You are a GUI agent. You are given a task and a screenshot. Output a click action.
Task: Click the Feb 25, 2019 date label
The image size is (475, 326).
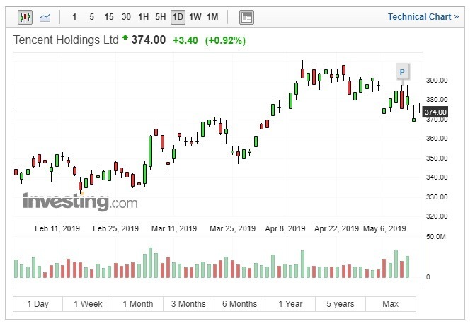(115, 228)
